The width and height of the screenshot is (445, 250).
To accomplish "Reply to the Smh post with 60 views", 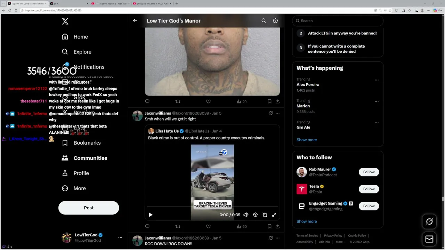I will coord(147,226).
